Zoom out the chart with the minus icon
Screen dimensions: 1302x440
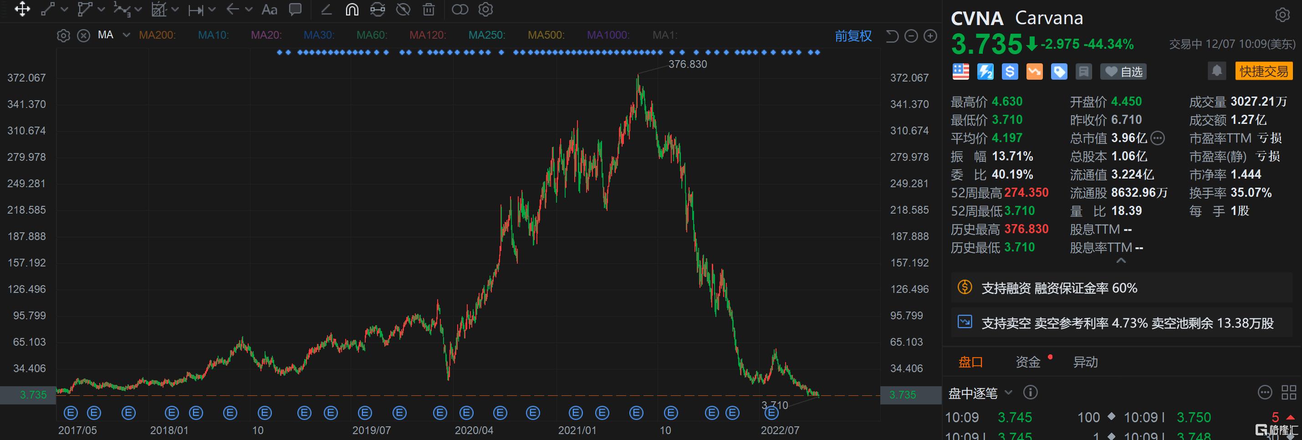tap(911, 36)
